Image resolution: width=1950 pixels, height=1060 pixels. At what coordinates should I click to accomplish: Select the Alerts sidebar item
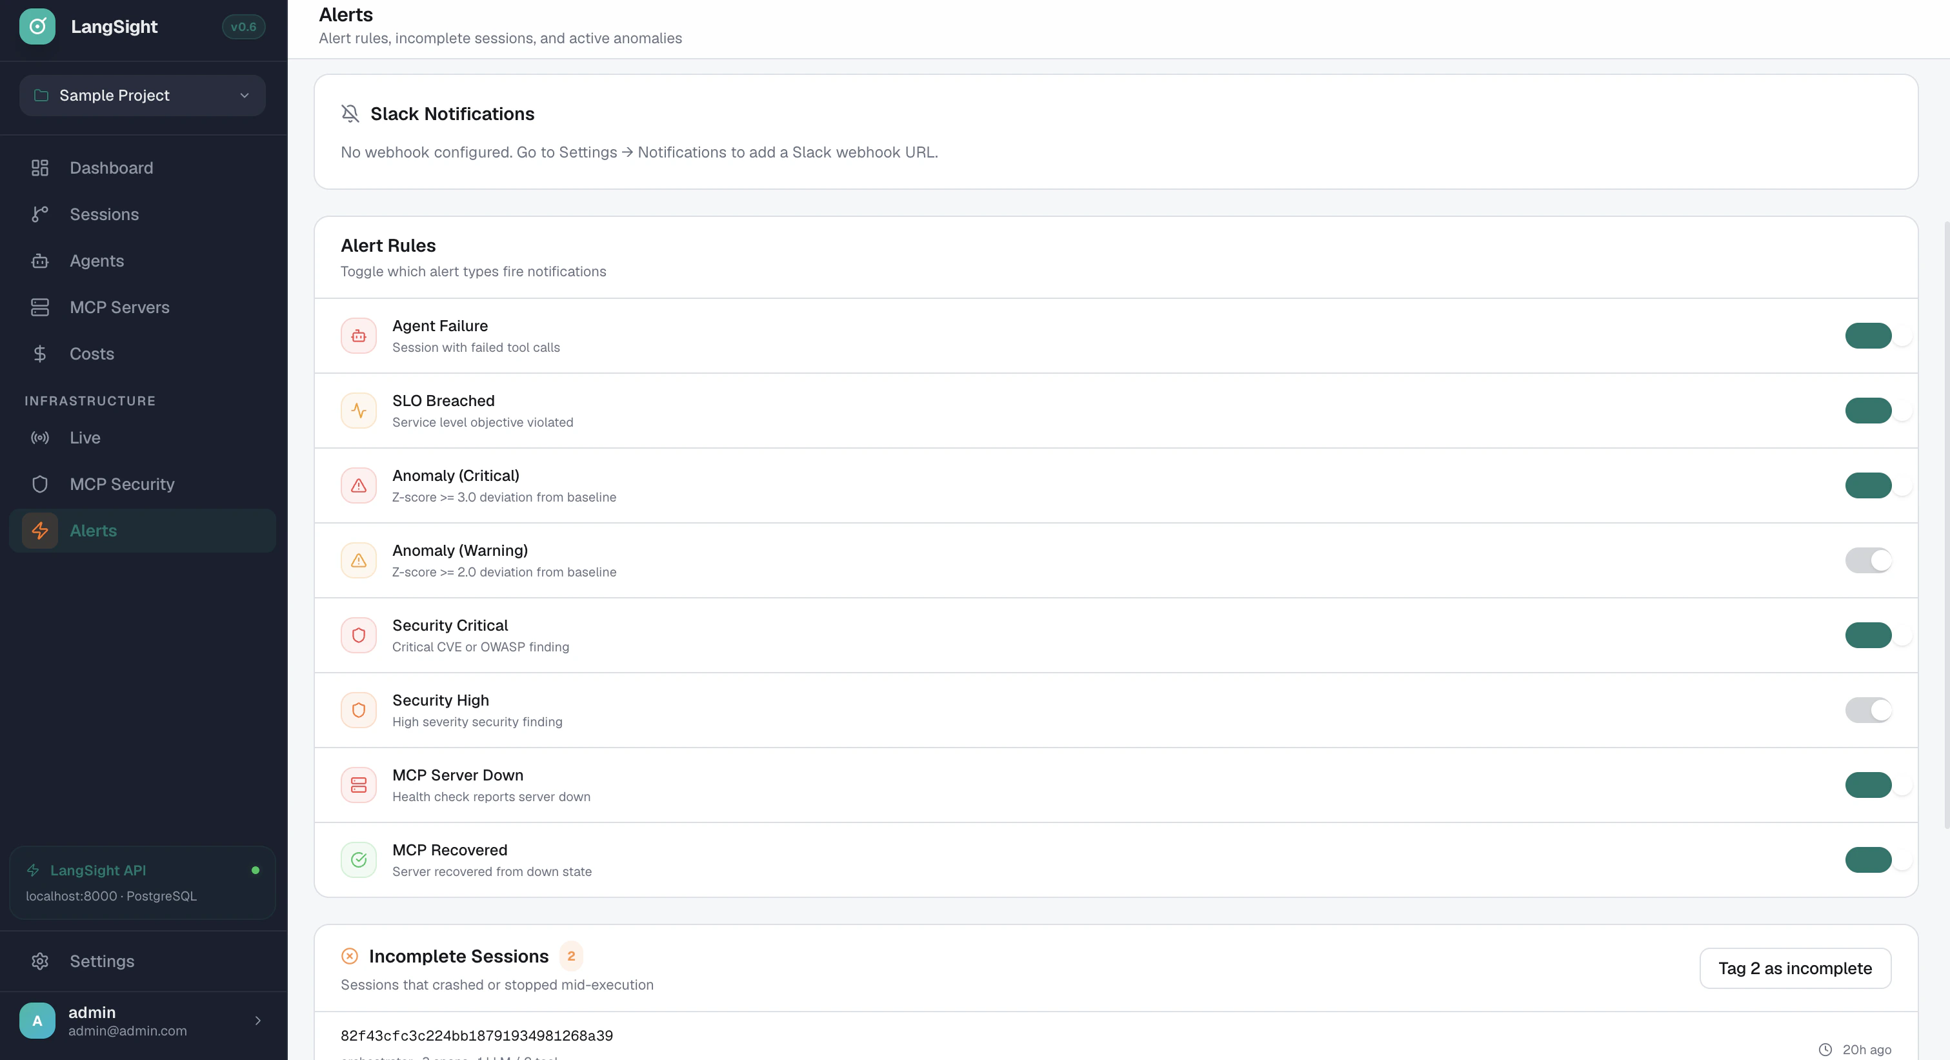click(x=143, y=531)
